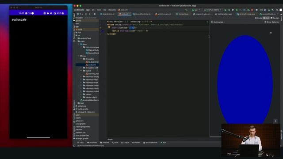
Task: Open the Problems tool window
Action: [x=92, y=143]
